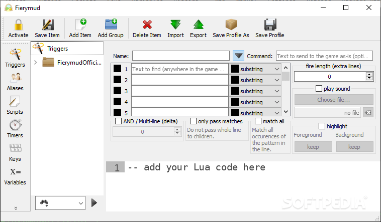381x222 pixels.
Task: Open pattern 1 substring type dropdown
Action: (255, 69)
